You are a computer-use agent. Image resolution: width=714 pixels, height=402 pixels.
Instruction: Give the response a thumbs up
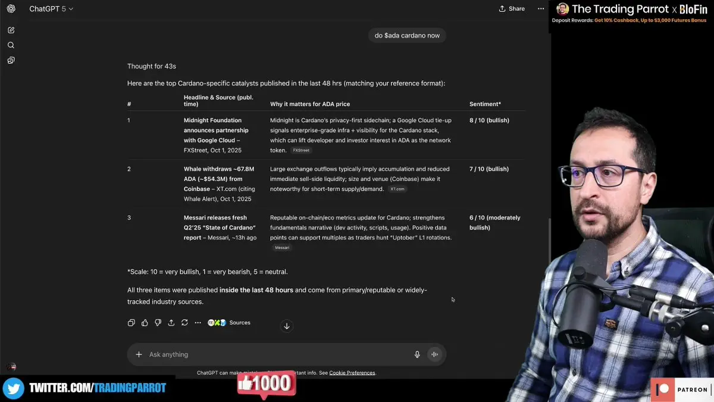click(x=145, y=323)
